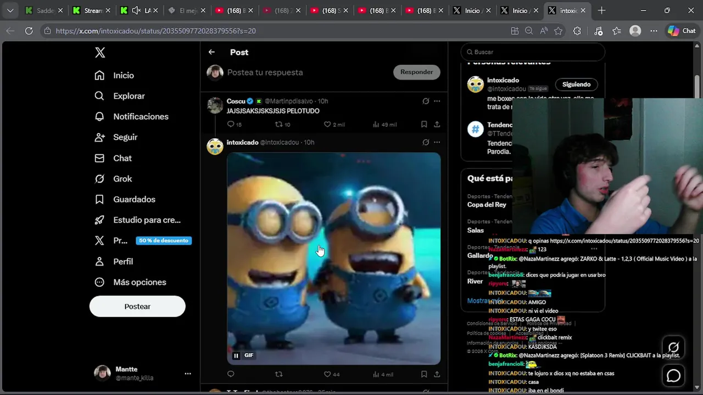Click the Guardados bookmark icon
The width and height of the screenshot is (703, 395).
point(99,199)
